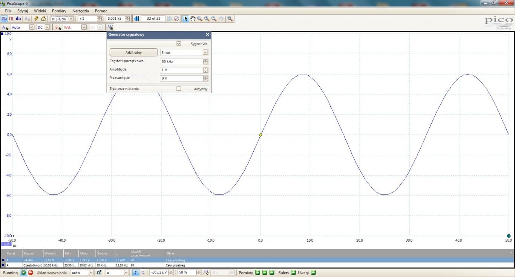Go to first buffer waveform arrow
The image size is (515, 277).
(x=136, y=18)
